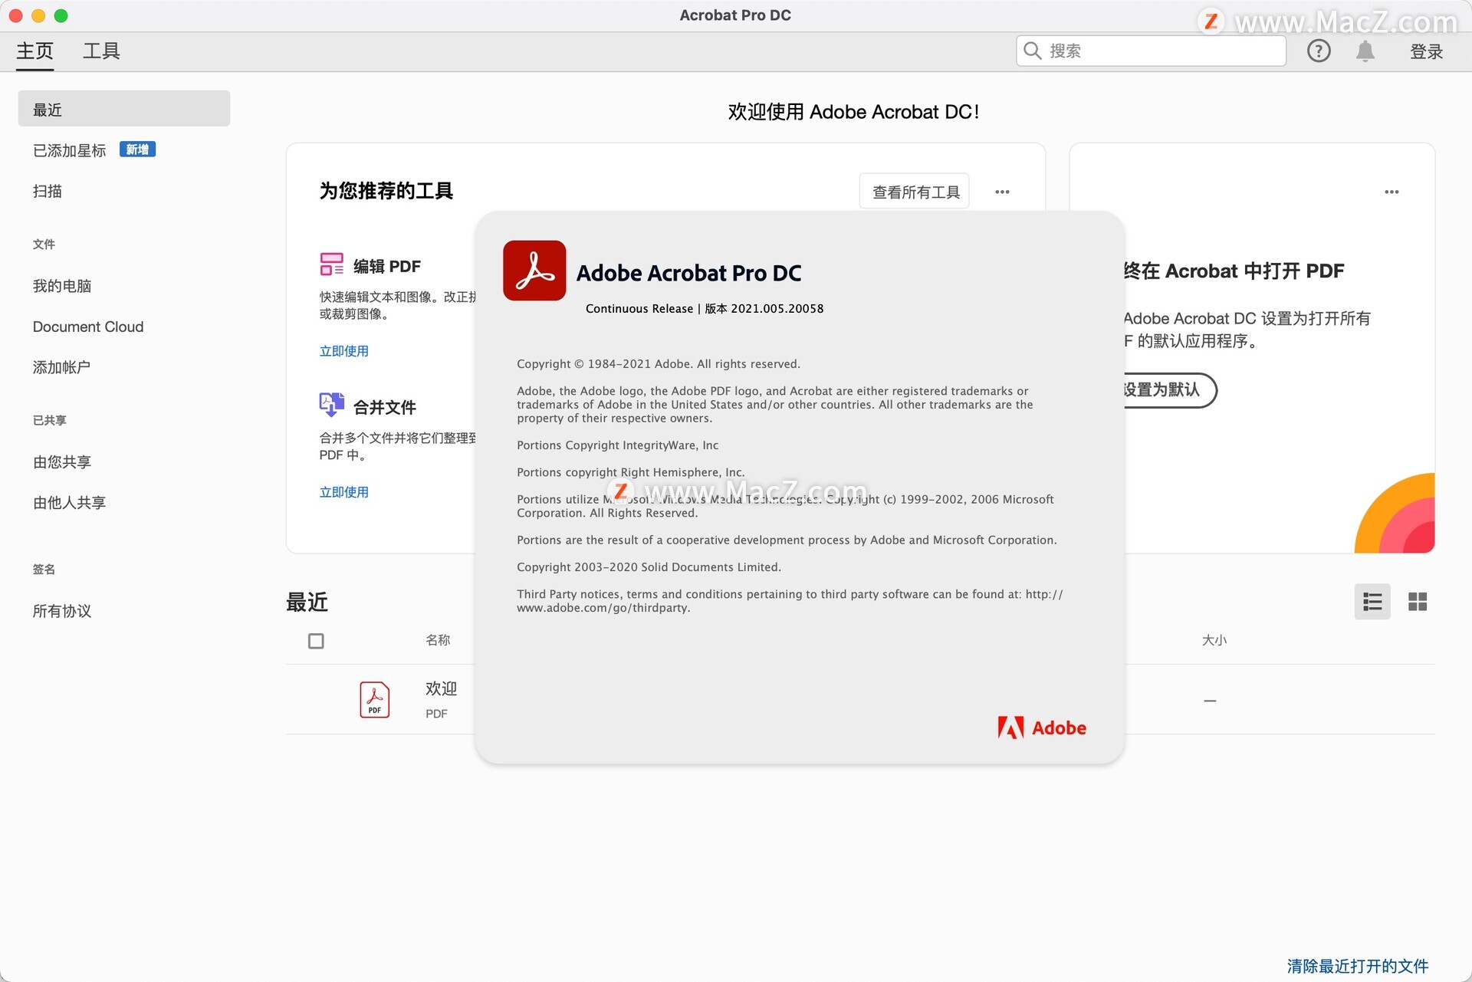The height and width of the screenshot is (982, 1472).
Task: Click the 名称 column header
Action: click(x=438, y=640)
